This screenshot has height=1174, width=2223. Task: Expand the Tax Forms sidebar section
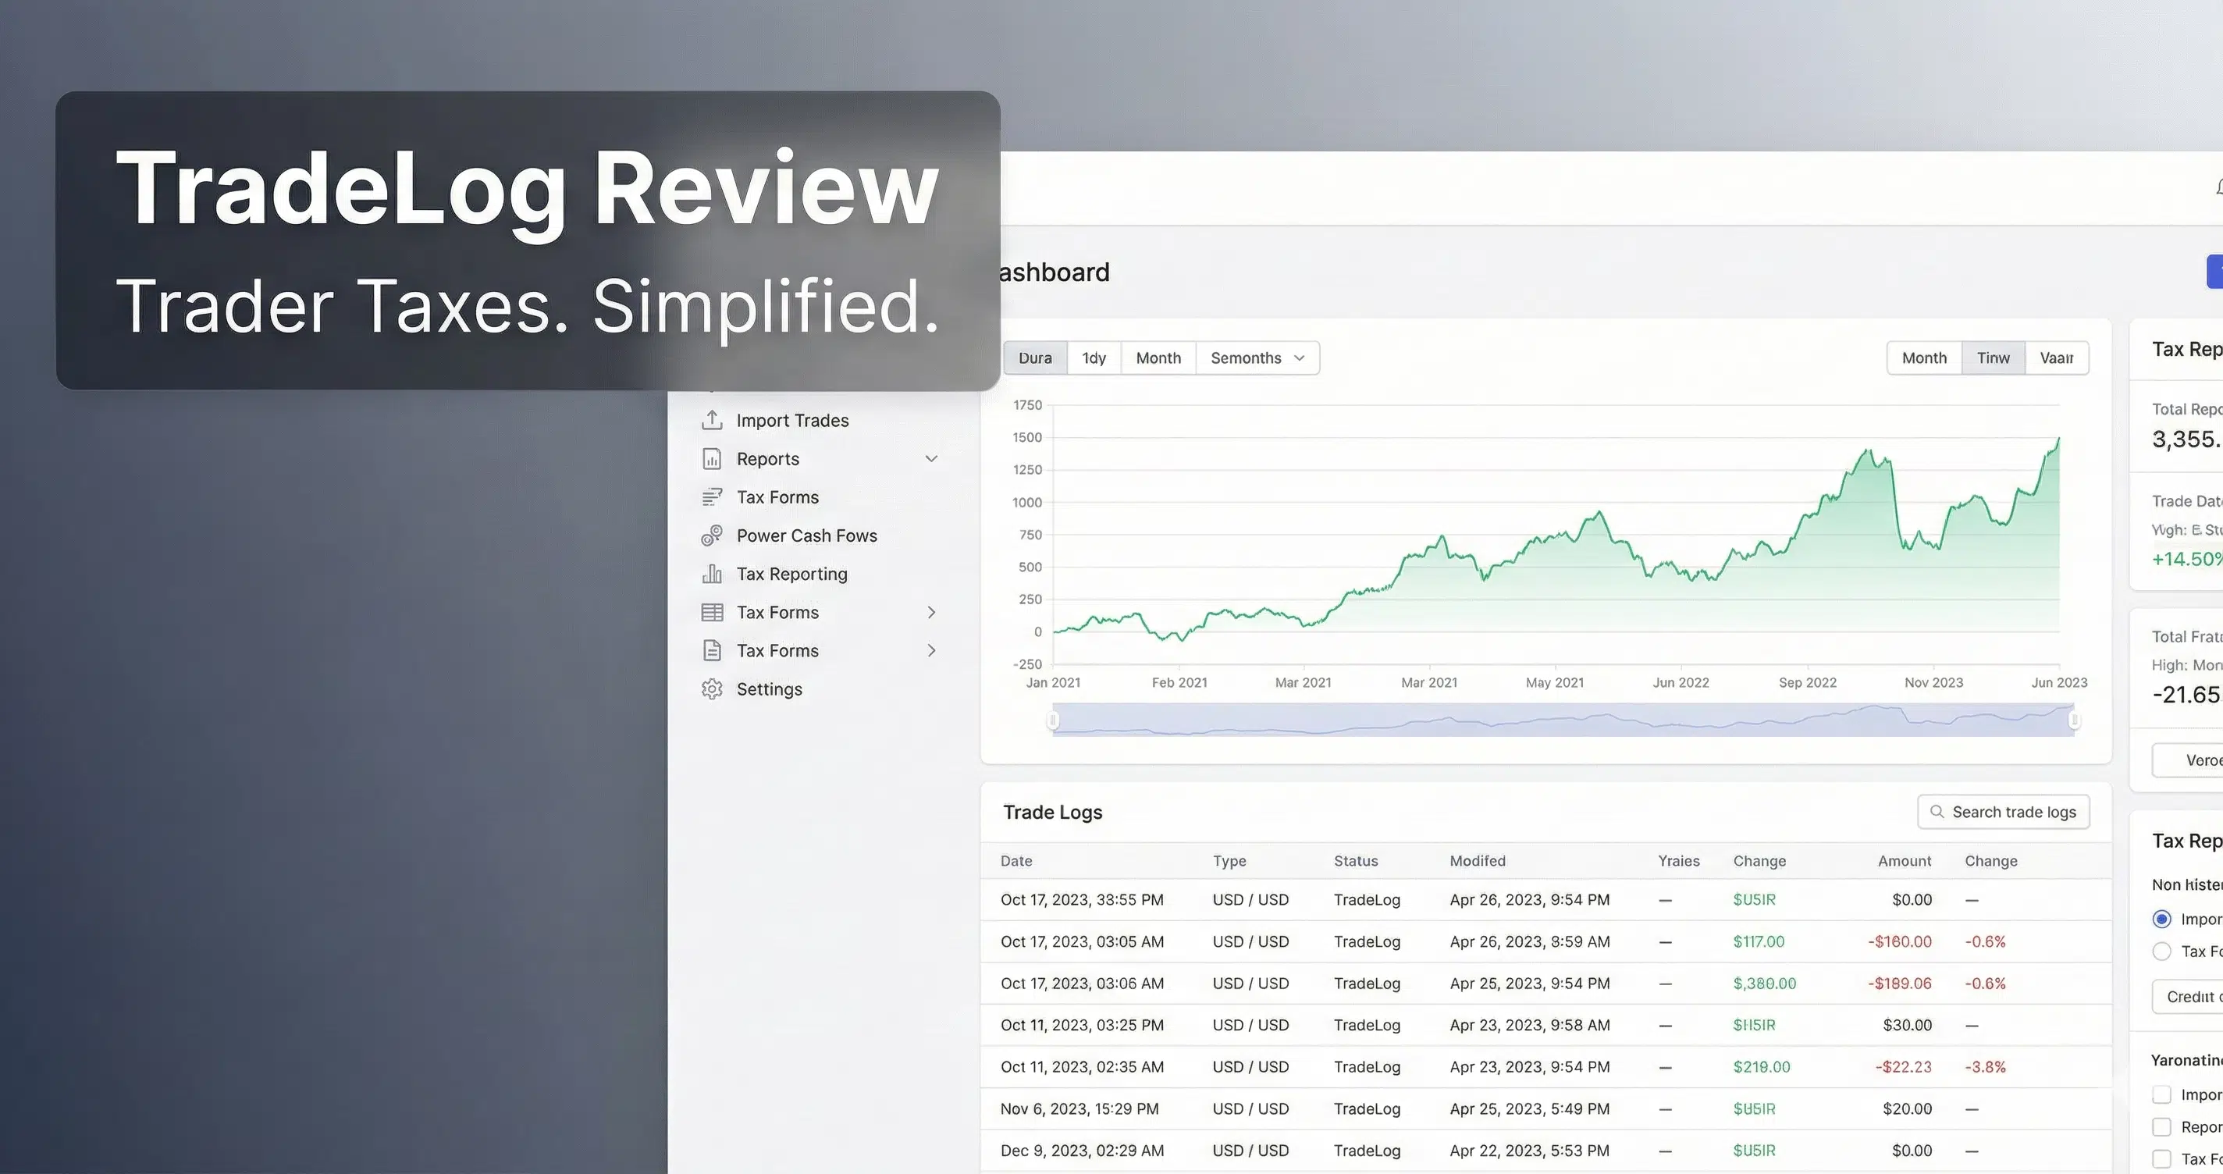(x=932, y=612)
